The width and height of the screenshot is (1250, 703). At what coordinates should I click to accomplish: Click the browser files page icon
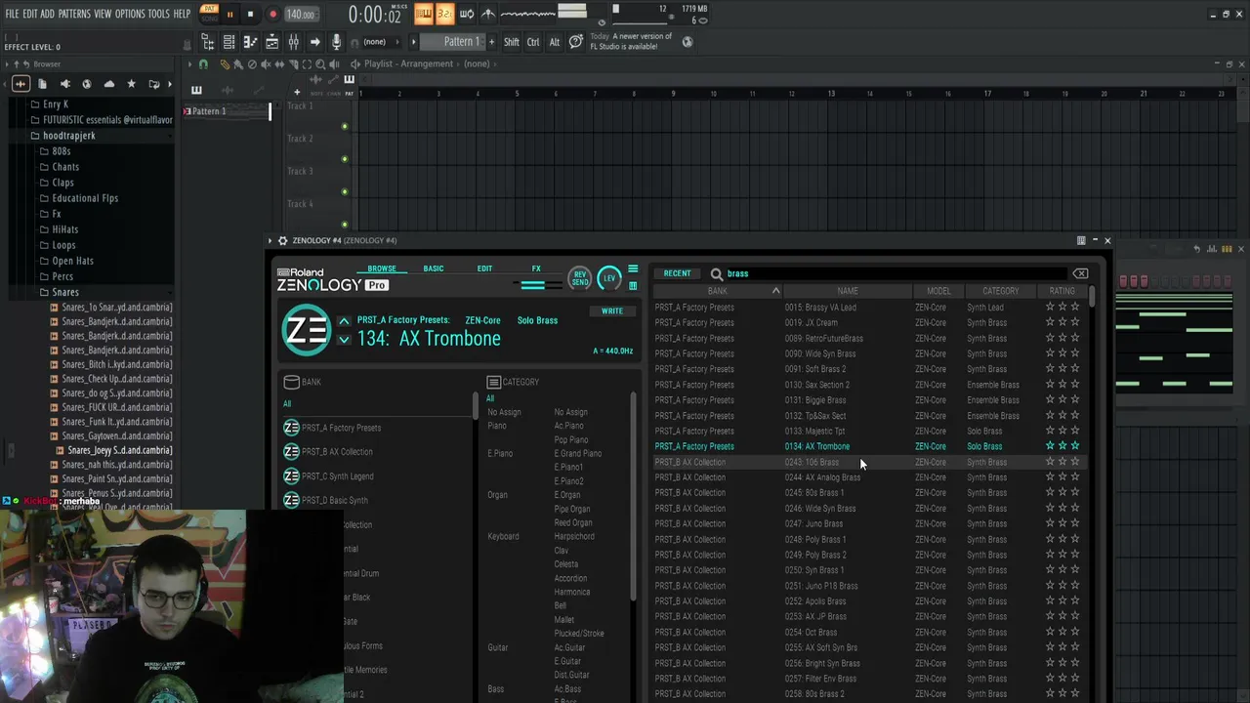coord(42,84)
